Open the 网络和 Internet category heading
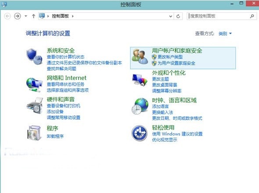 coord(67,78)
